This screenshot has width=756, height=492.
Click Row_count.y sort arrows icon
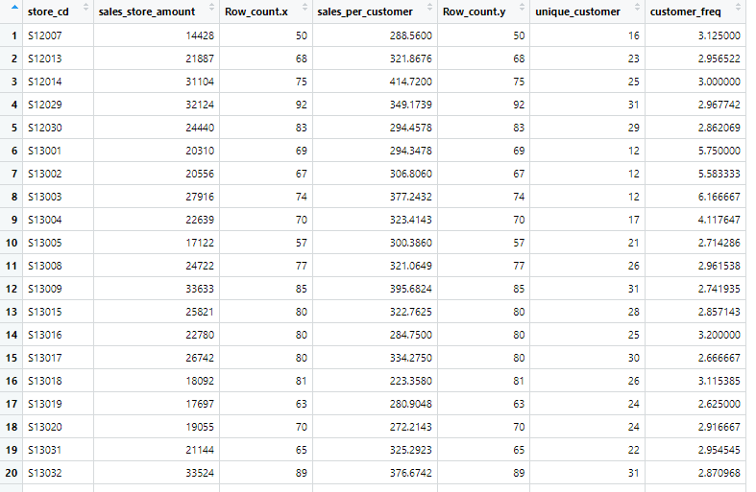pyautogui.click(x=522, y=8)
